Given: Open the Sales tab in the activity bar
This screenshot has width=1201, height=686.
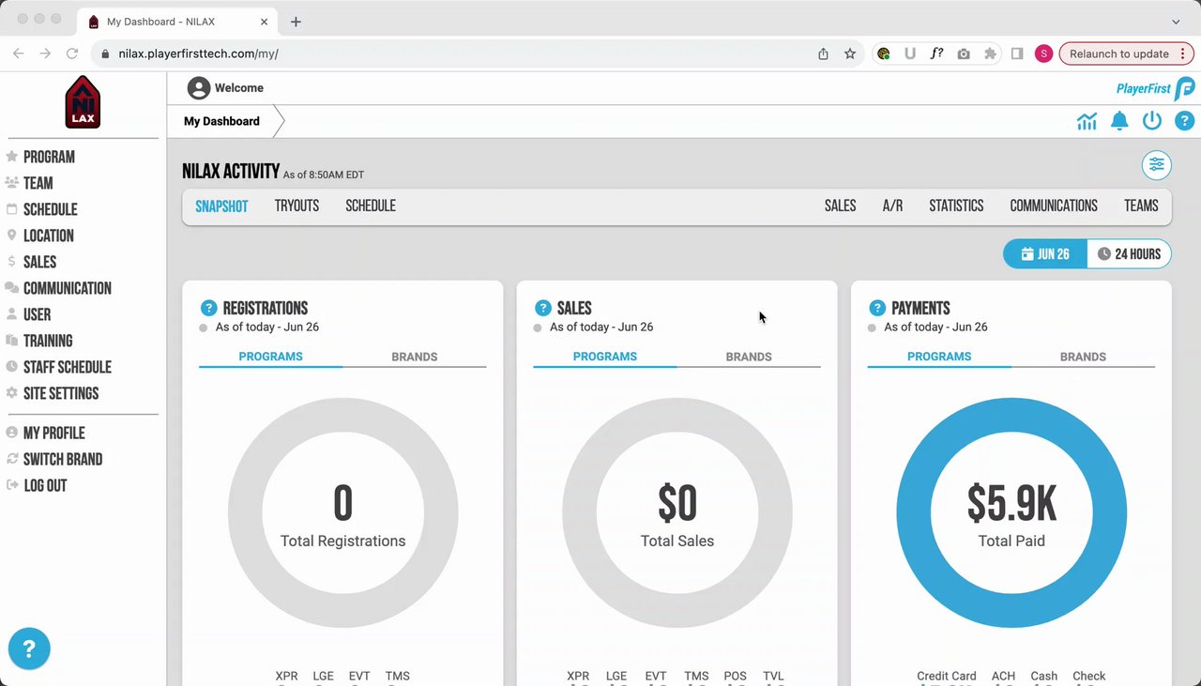Looking at the screenshot, I should click(x=840, y=206).
